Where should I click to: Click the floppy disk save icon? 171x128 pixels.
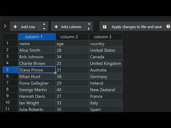point(104,27)
